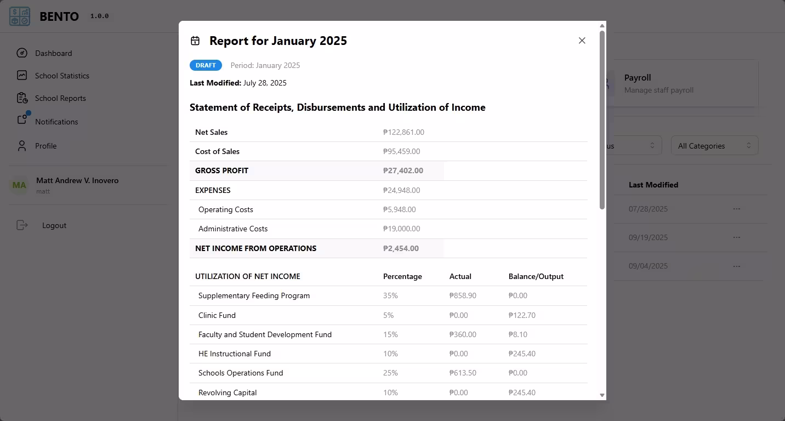The image size is (785, 421).
Task: Open the Notifications page
Action: tap(56, 122)
